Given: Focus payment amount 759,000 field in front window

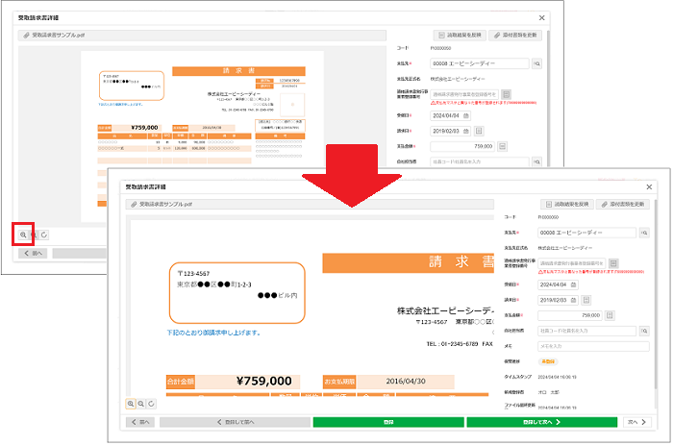Looking at the screenshot, I should click(x=569, y=315).
